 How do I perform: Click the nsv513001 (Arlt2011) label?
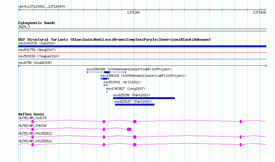point(122,82)
